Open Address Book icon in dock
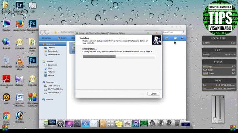Viewport: 238px width, 133px height. (102, 124)
